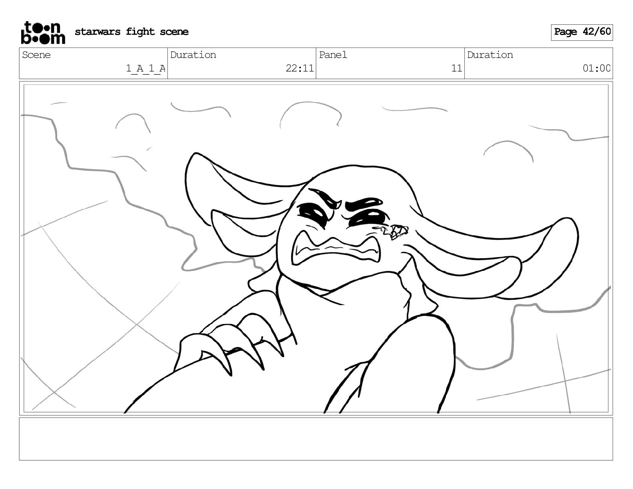Select the scene name '1_A_1_A'
Screen dimensions: 633x489
(146, 68)
